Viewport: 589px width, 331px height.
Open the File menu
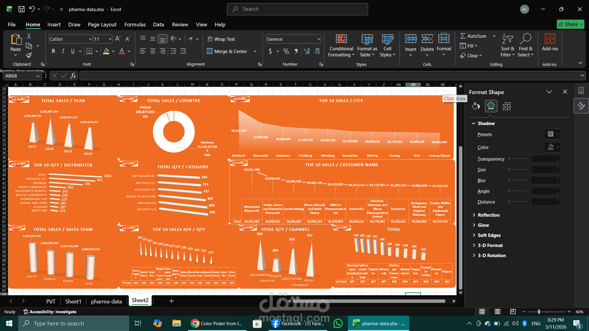[12, 25]
